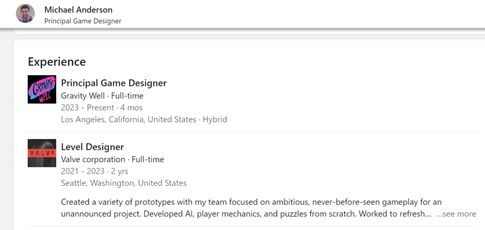Expand Valve description with see more
The height and width of the screenshot is (230, 485).
click(456, 214)
